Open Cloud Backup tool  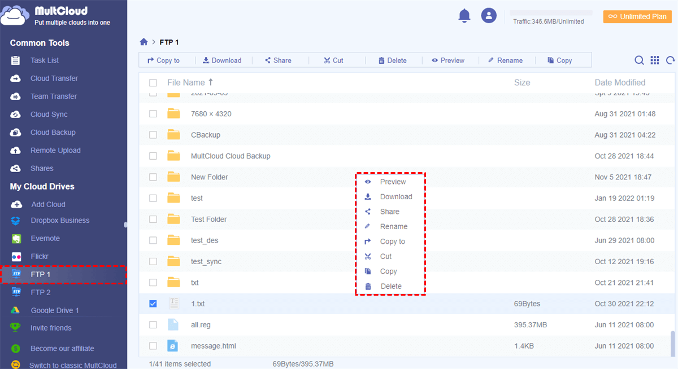point(53,133)
